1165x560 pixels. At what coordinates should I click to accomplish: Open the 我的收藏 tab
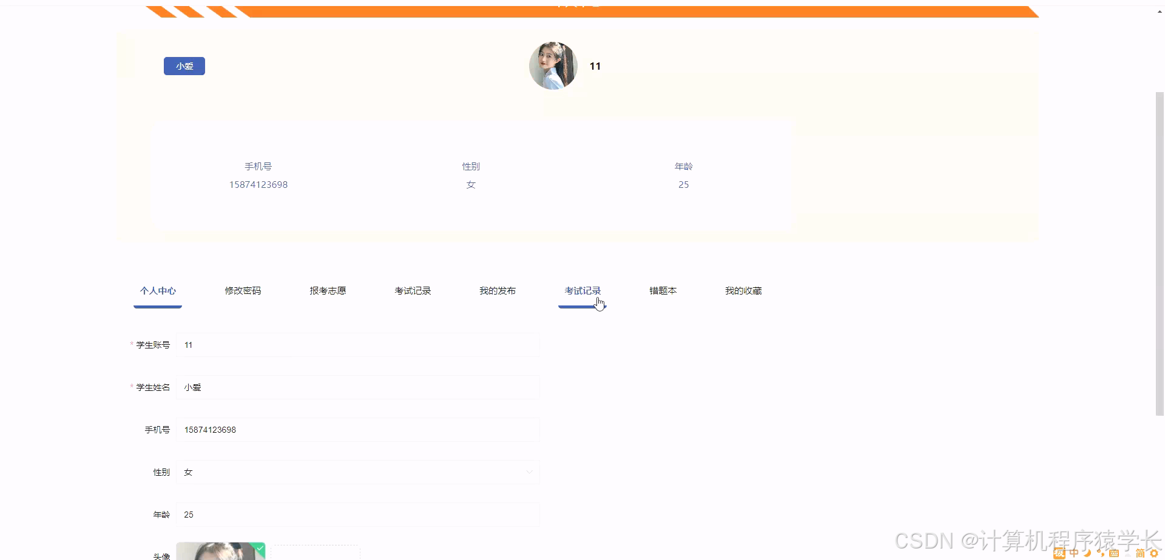coord(743,291)
